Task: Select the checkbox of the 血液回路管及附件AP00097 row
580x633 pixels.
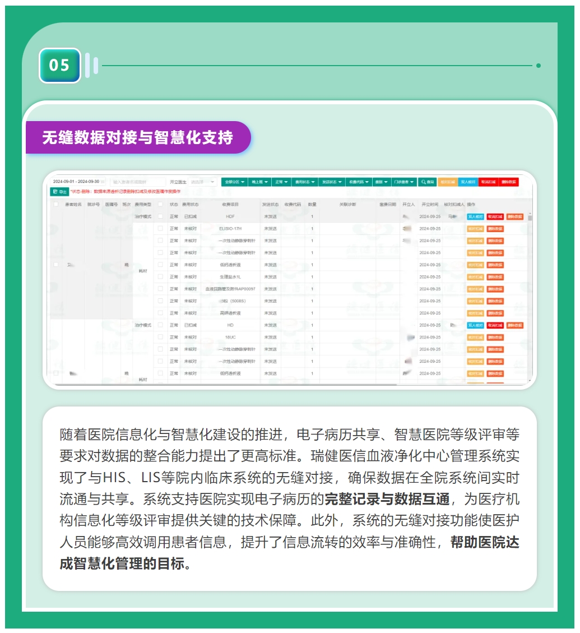Action: (160, 289)
